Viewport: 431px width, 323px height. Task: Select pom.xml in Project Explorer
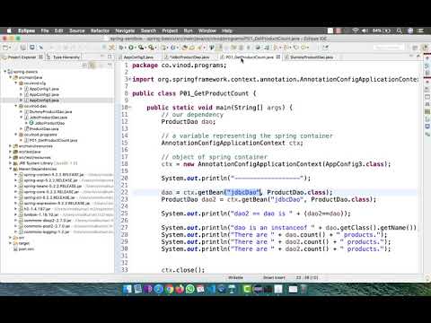(26, 249)
